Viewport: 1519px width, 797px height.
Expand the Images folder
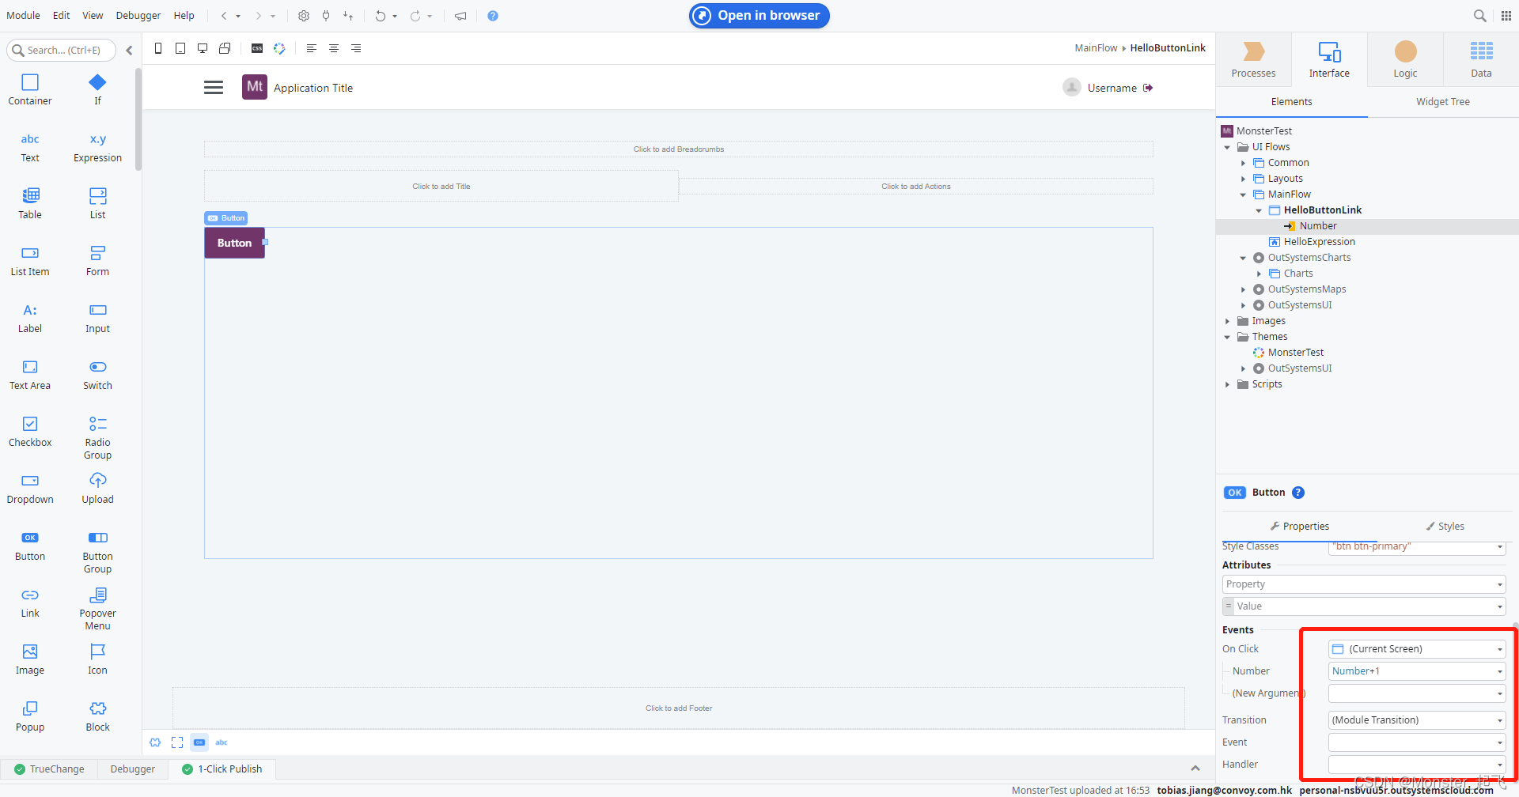click(1228, 321)
